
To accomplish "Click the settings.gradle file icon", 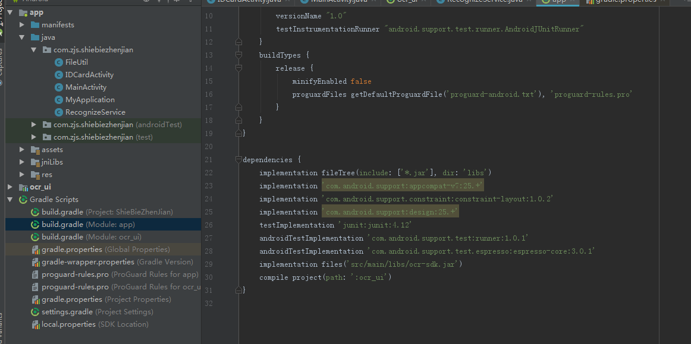I will pos(35,312).
